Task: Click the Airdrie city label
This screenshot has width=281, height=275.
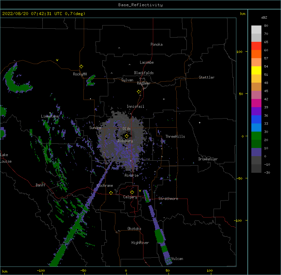Action: click(x=132, y=175)
